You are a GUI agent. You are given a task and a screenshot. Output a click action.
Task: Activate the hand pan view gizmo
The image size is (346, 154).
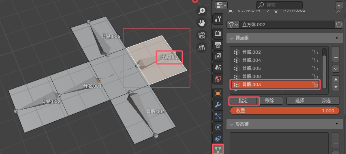[202, 23]
